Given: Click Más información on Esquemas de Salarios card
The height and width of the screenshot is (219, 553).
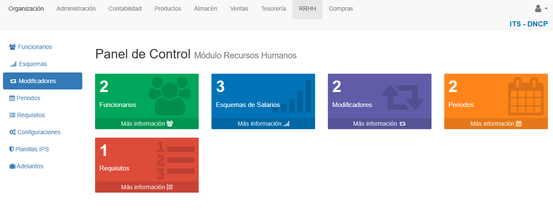Looking at the screenshot, I should pos(263,124).
